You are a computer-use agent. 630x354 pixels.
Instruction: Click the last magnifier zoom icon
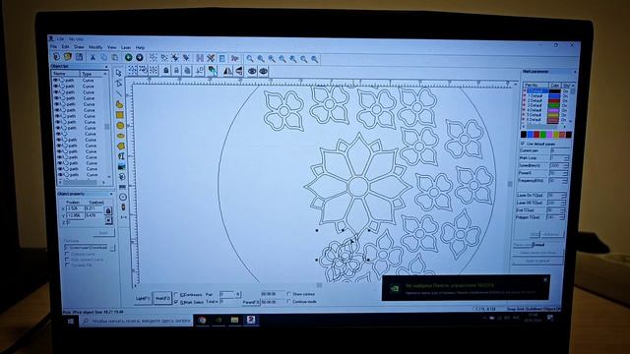click(315, 60)
